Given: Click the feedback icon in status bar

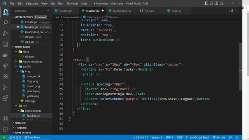Looking at the screenshot, I should pos(230,137).
